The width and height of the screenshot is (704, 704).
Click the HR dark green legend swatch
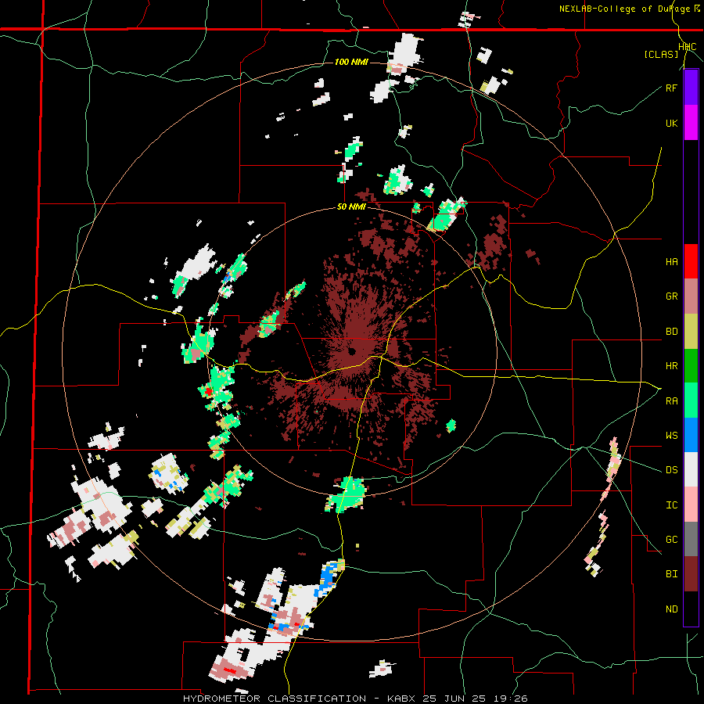[691, 365]
